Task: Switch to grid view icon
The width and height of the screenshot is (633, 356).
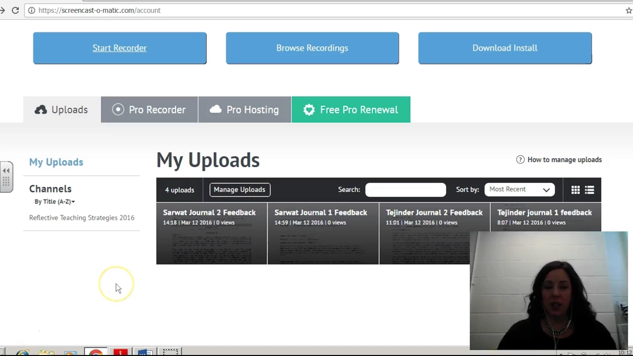Action: coord(576,190)
